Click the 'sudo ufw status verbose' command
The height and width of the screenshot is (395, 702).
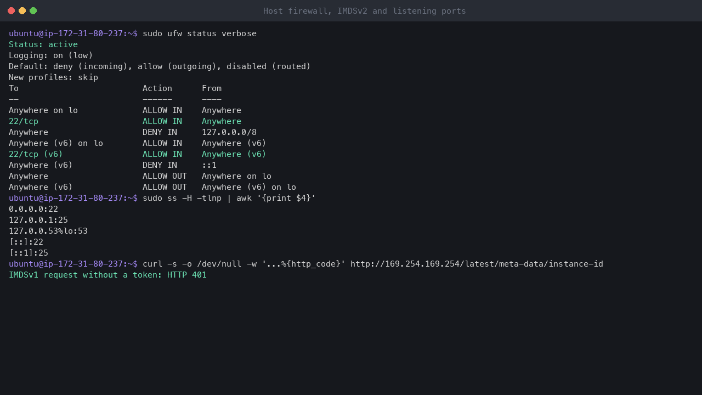pos(200,33)
